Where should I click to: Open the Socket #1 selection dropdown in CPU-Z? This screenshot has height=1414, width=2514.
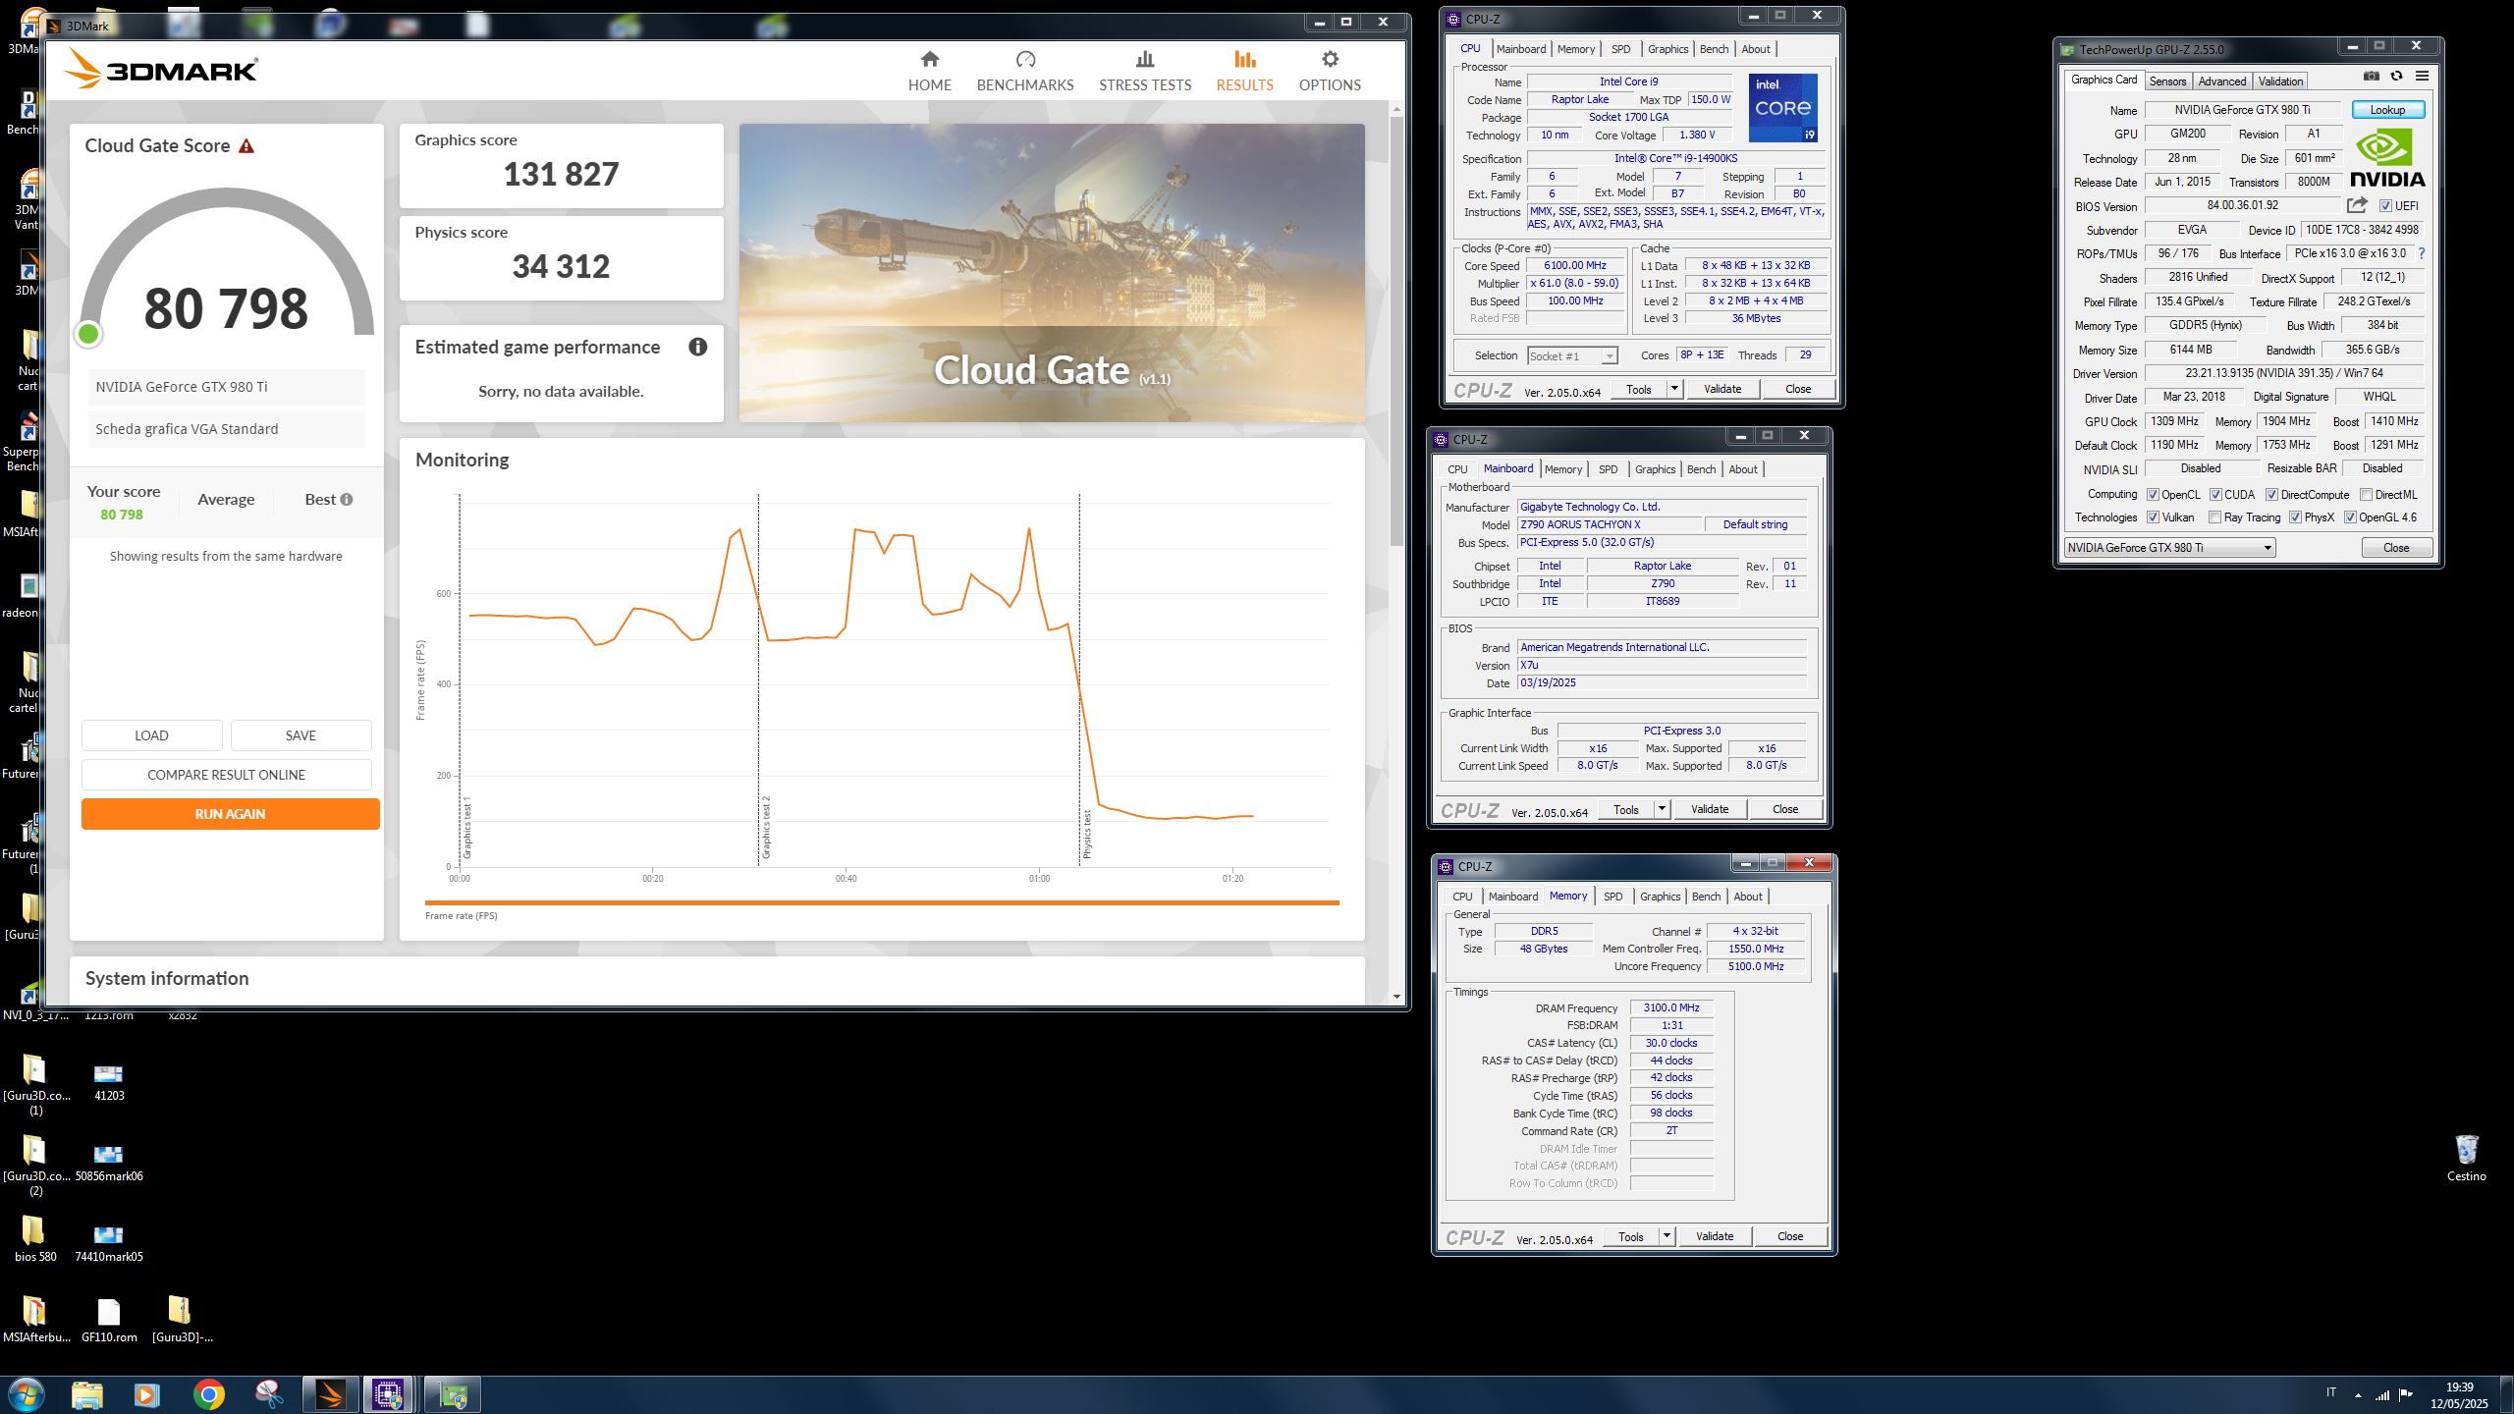click(1609, 355)
